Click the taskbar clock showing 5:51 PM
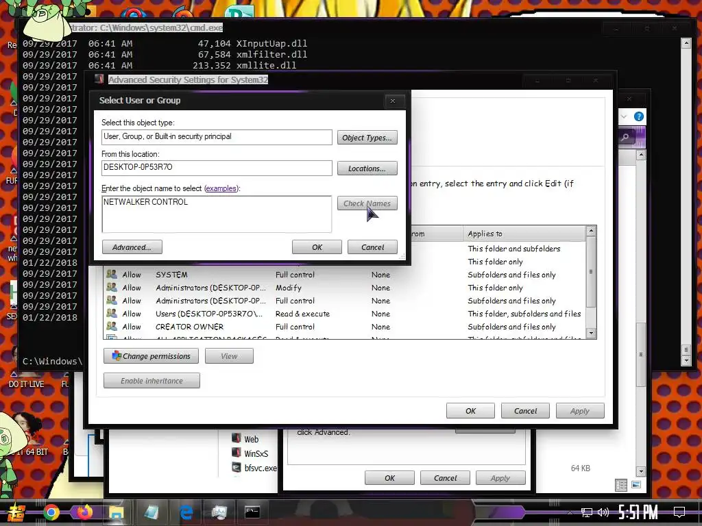This screenshot has width=702, height=526. tap(638, 512)
